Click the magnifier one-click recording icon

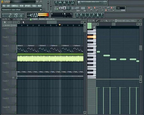click(x=93, y=15)
